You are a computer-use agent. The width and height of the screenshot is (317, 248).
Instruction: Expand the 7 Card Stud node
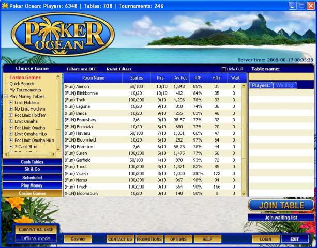(x=11, y=146)
